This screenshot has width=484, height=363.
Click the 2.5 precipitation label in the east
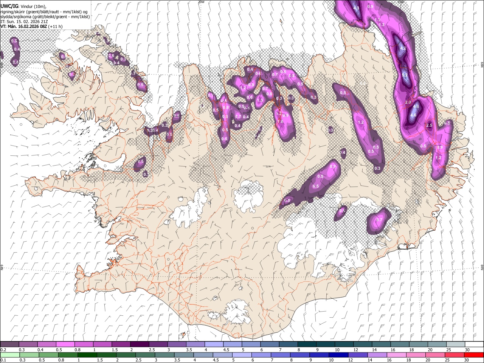coord(429,126)
